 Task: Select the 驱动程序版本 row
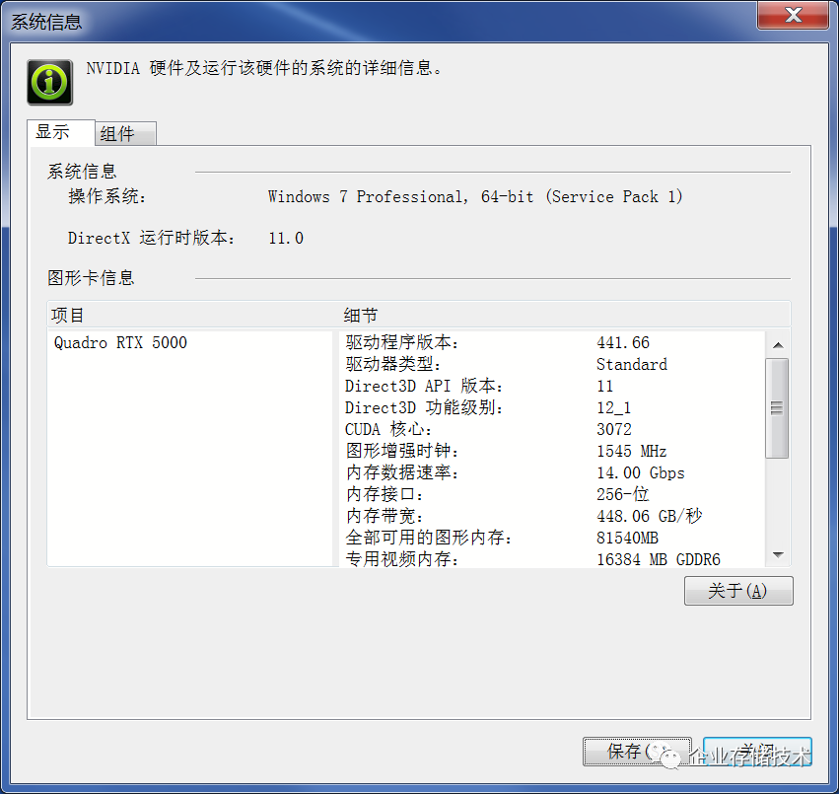(x=551, y=342)
